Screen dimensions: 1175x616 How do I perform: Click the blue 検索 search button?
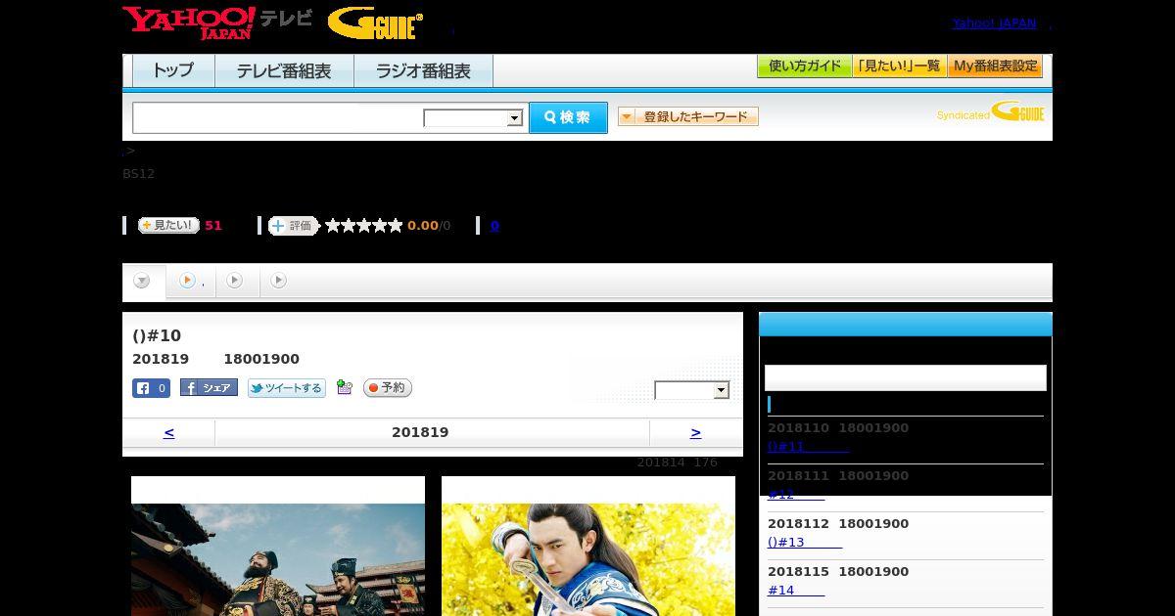pyautogui.click(x=568, y=117)
